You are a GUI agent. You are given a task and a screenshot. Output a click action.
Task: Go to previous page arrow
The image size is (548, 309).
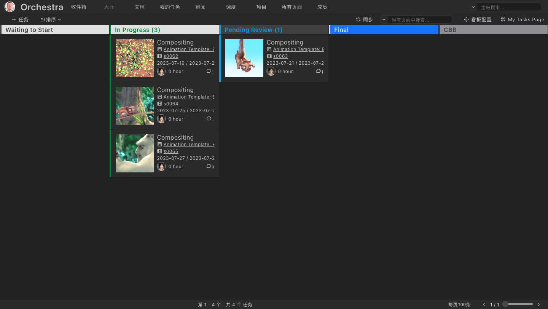click(484, 304)
